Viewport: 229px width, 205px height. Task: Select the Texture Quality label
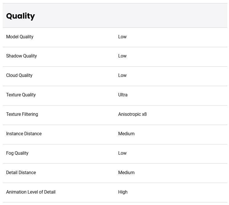pyautogui.click(x=21, y=95)
